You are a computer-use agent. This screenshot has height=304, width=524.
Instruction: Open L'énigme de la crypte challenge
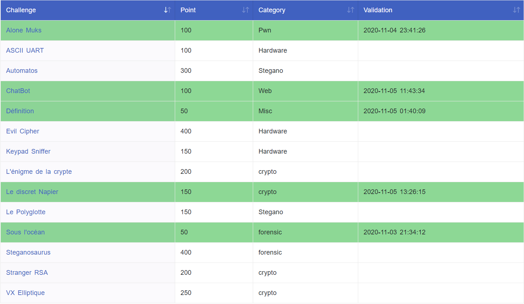click(x=39, y=172)
